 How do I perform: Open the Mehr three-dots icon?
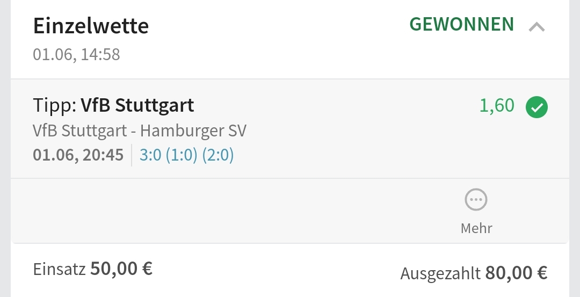click(476, 200)
